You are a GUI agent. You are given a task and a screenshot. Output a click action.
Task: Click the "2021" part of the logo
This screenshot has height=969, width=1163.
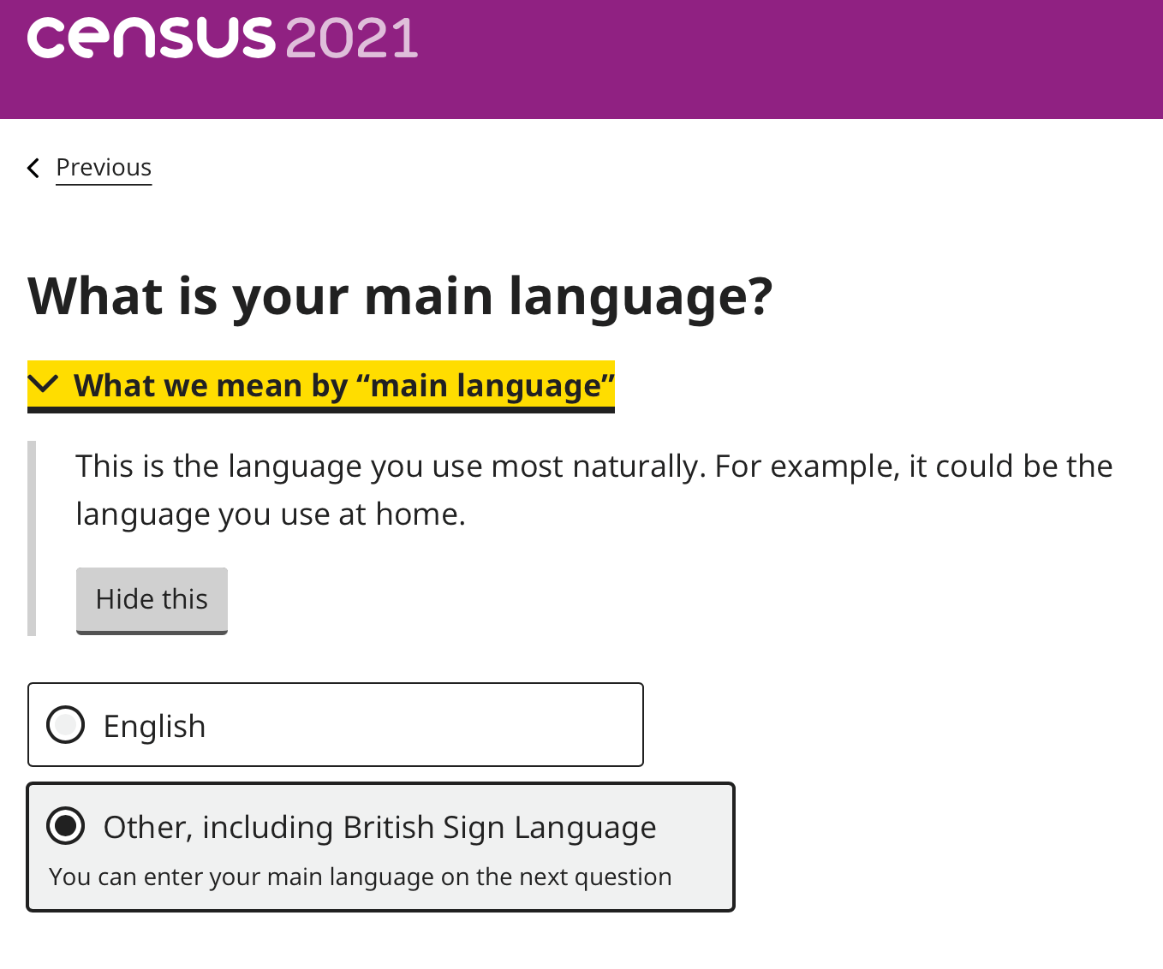(x=352, y=39)
